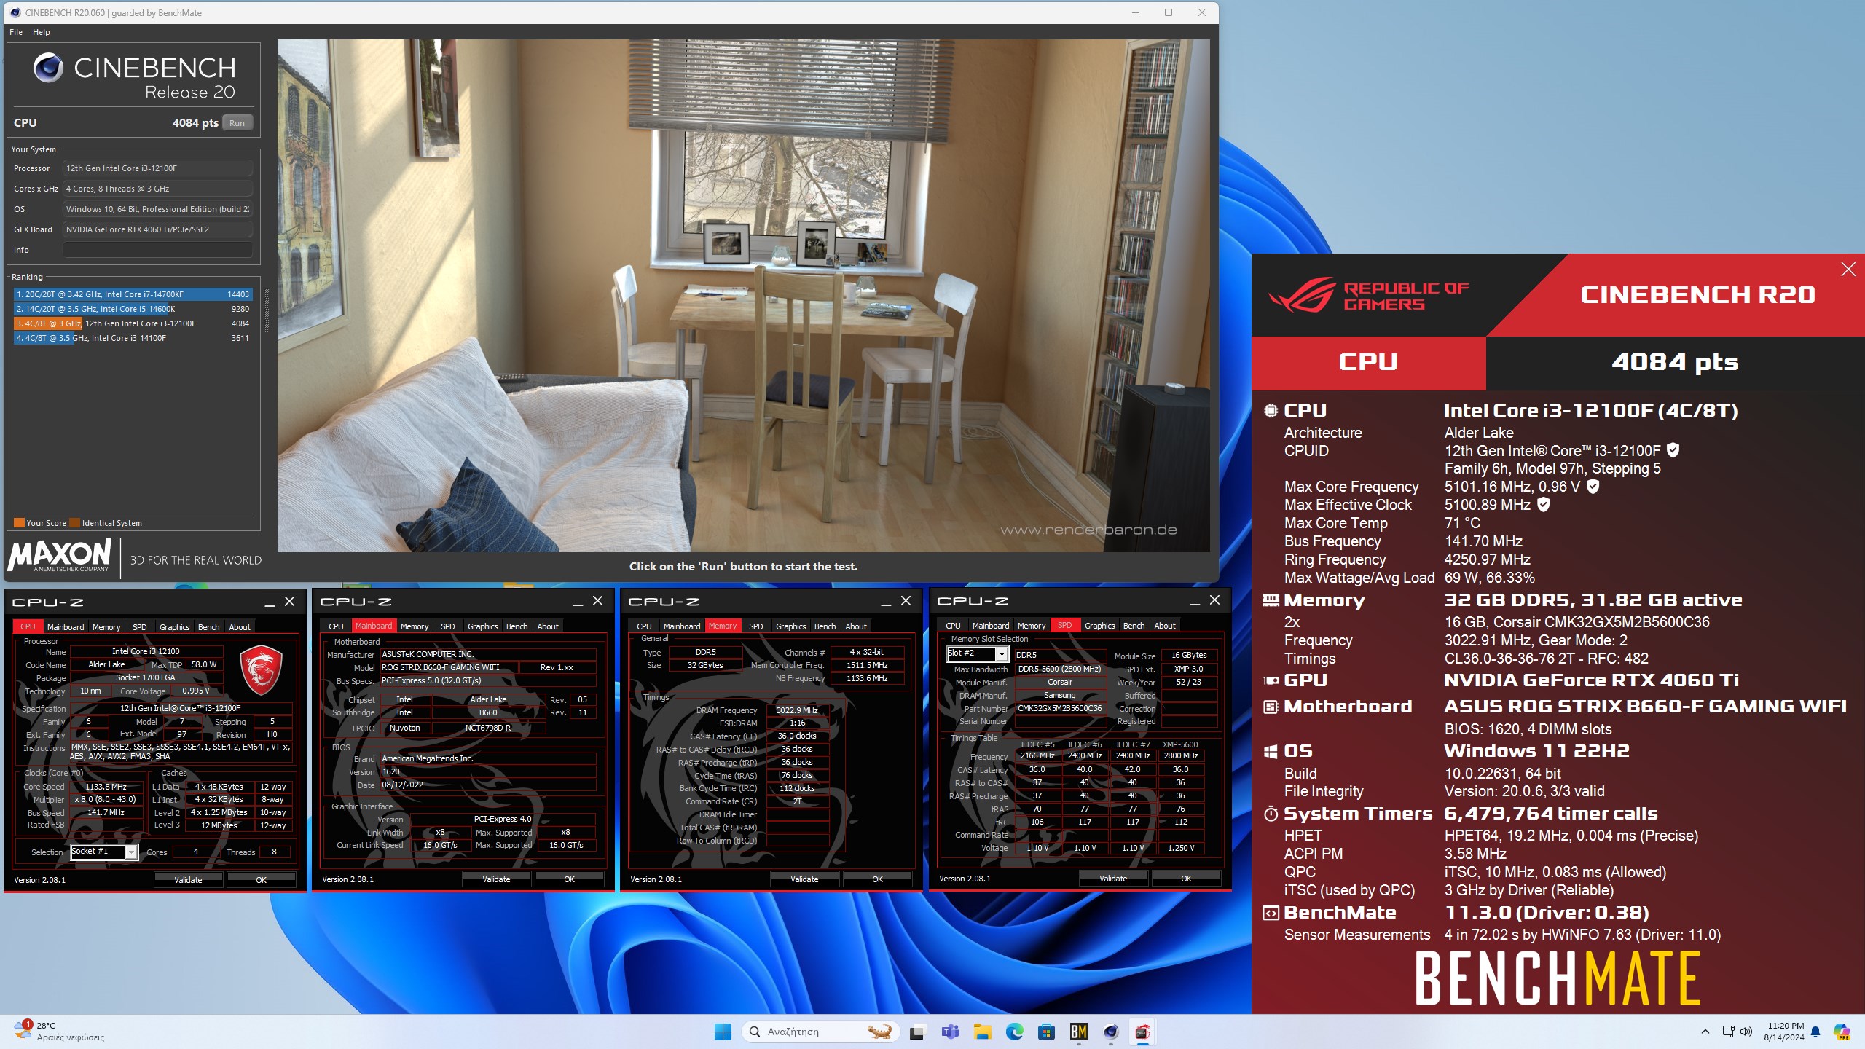This screenshot has height=1049, width=1865.
Task: Click the ROG Republic of Gamers logo
Action: pos(1369,294)
